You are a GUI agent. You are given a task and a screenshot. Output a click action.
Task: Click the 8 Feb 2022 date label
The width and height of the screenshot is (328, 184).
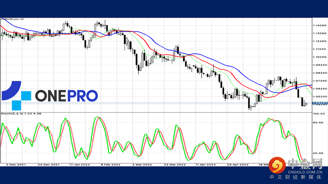pyautogui.click(x=111, y=165)
